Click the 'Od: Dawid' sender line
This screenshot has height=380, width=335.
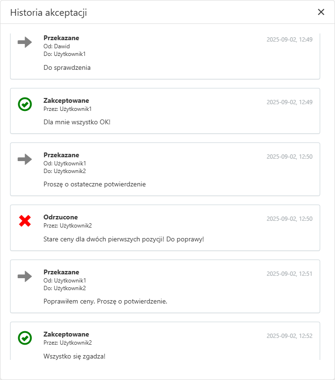pyautogui.click(x=56, y=46)
